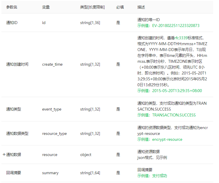Click the 通知数据类型 parameter name
Viewport: 219px width, 183px height.
pyautogui.click(x=17, y=133)
